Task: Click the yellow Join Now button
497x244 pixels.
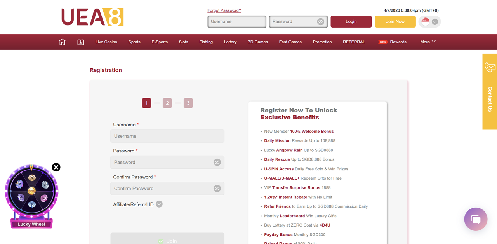Action: (395, 22)
